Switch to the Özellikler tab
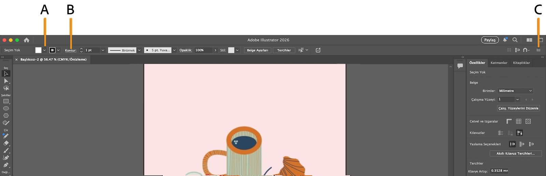 click(477, 63)
